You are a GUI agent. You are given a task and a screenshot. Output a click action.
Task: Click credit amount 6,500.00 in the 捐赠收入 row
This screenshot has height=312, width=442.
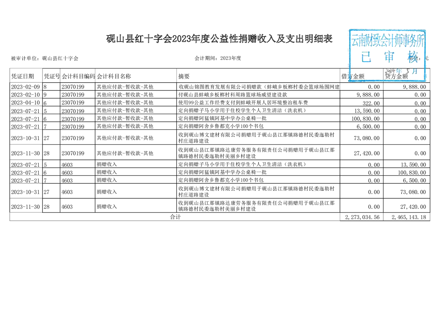click(414, 181)
